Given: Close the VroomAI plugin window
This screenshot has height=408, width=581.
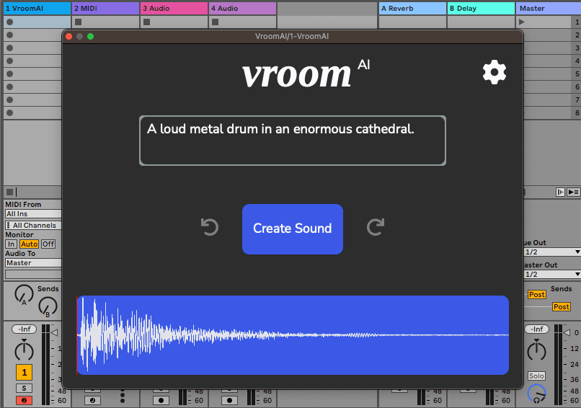Looking at the screenshot, I should pyautogui.click(x=68, y=36).
